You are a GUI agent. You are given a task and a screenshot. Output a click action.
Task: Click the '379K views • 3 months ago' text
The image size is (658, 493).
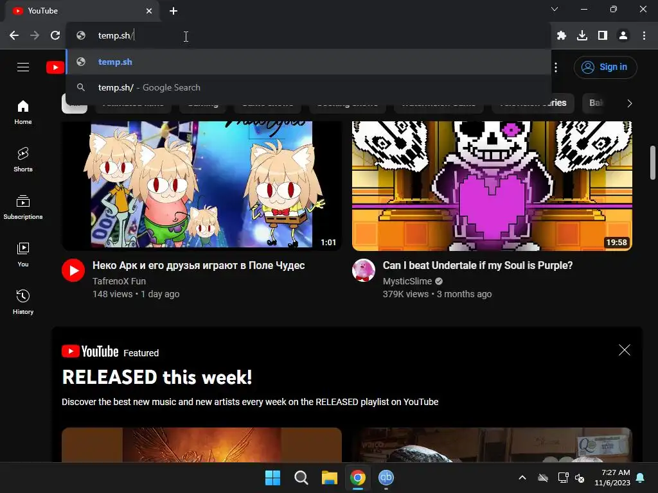437,294
